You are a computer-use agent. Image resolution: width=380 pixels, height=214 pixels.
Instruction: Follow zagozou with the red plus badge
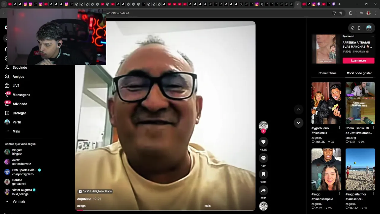[263, 131]
